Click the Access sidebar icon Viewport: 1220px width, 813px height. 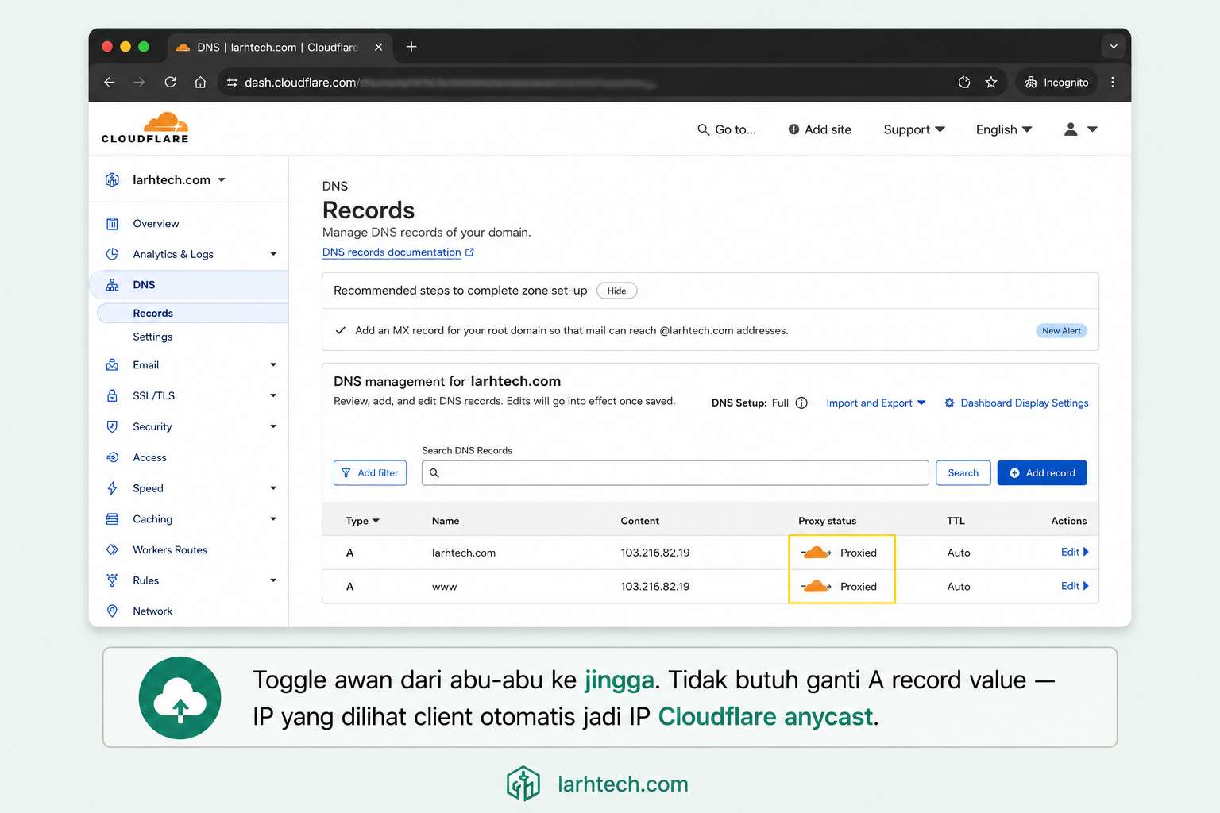[112, 457]
